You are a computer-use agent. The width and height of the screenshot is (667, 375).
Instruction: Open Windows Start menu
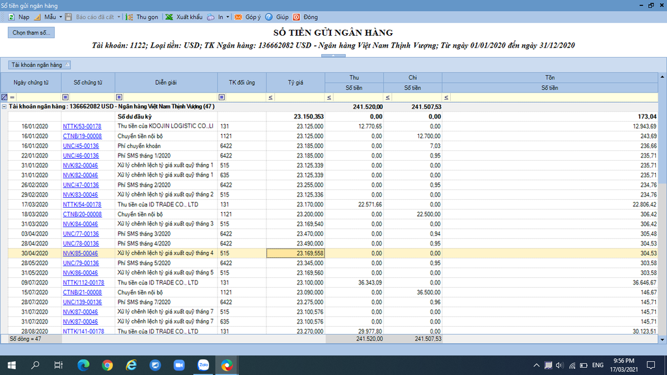coord(12,365)
